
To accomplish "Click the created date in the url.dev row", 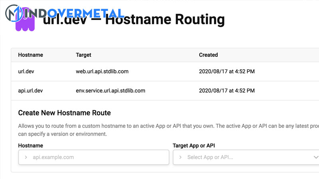I will coord(227,72).
